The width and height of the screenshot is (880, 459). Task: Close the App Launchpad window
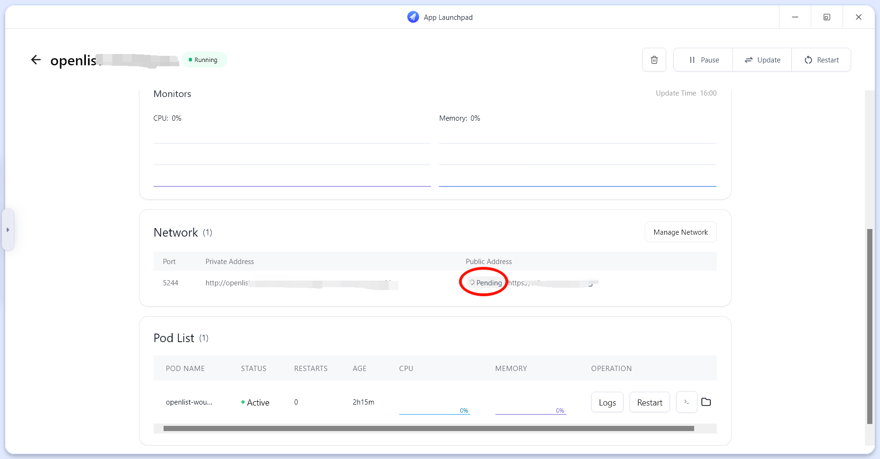tap(858, 17)
